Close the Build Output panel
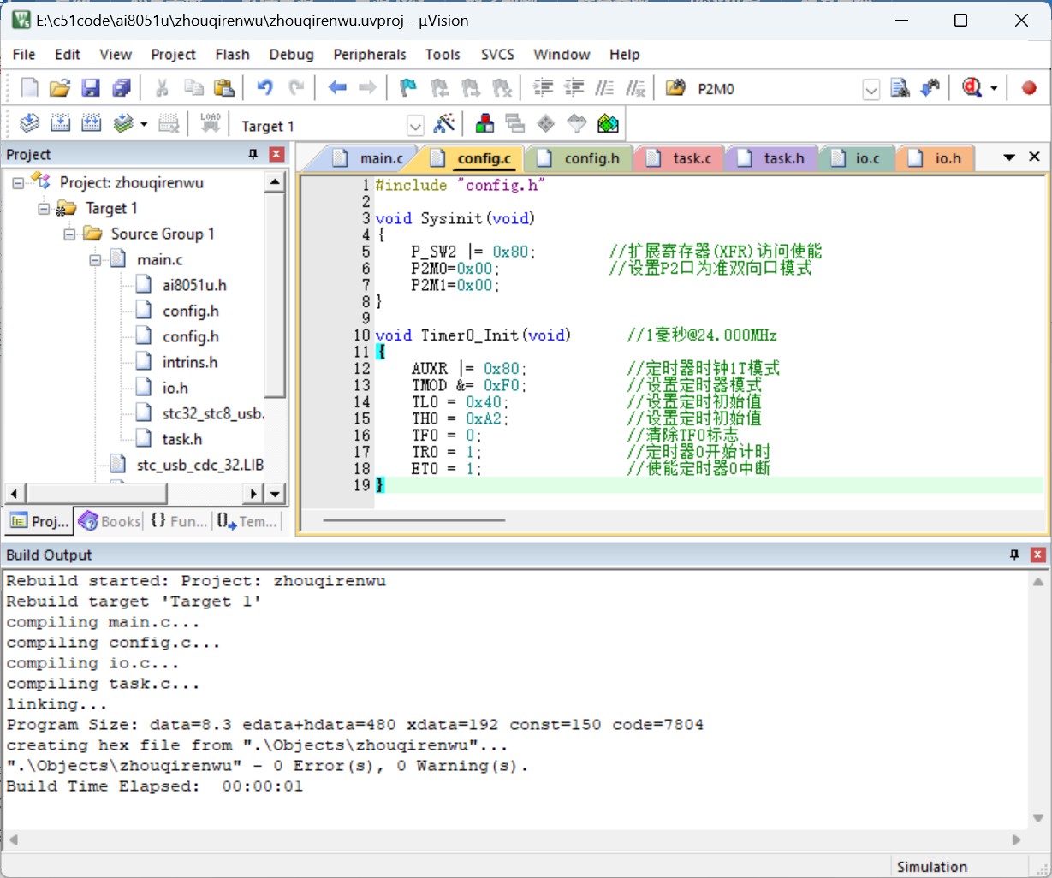The width and height of the screenshot is (1052, 878). [1038, 555]
